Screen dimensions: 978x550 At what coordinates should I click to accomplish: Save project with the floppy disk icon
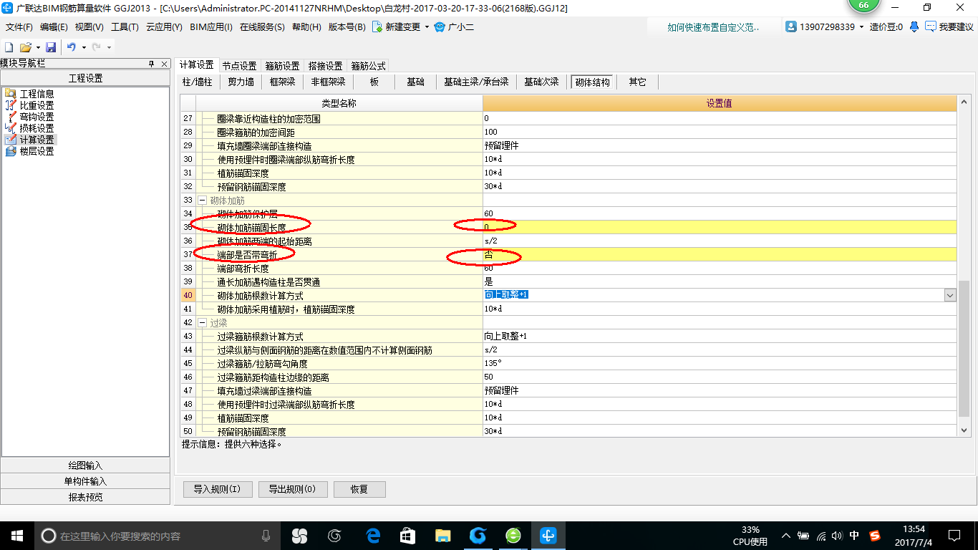coord(51,47)
